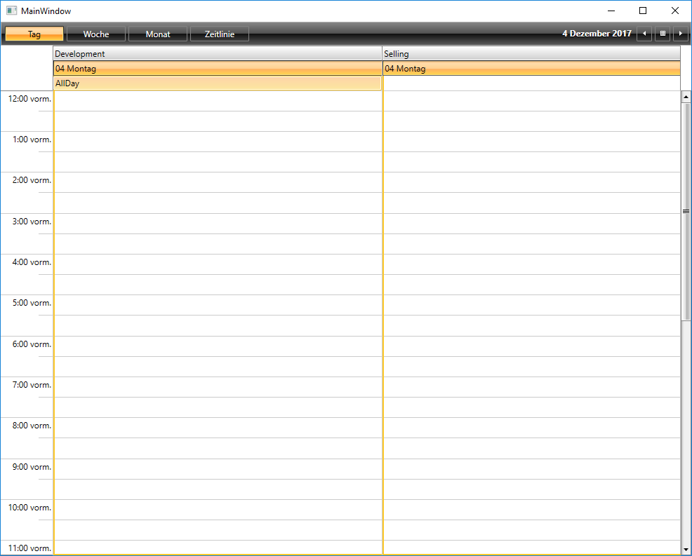Screen dimensions: 692x556
Task: Open the AllDay appointment
Action: tap(217, 83)
